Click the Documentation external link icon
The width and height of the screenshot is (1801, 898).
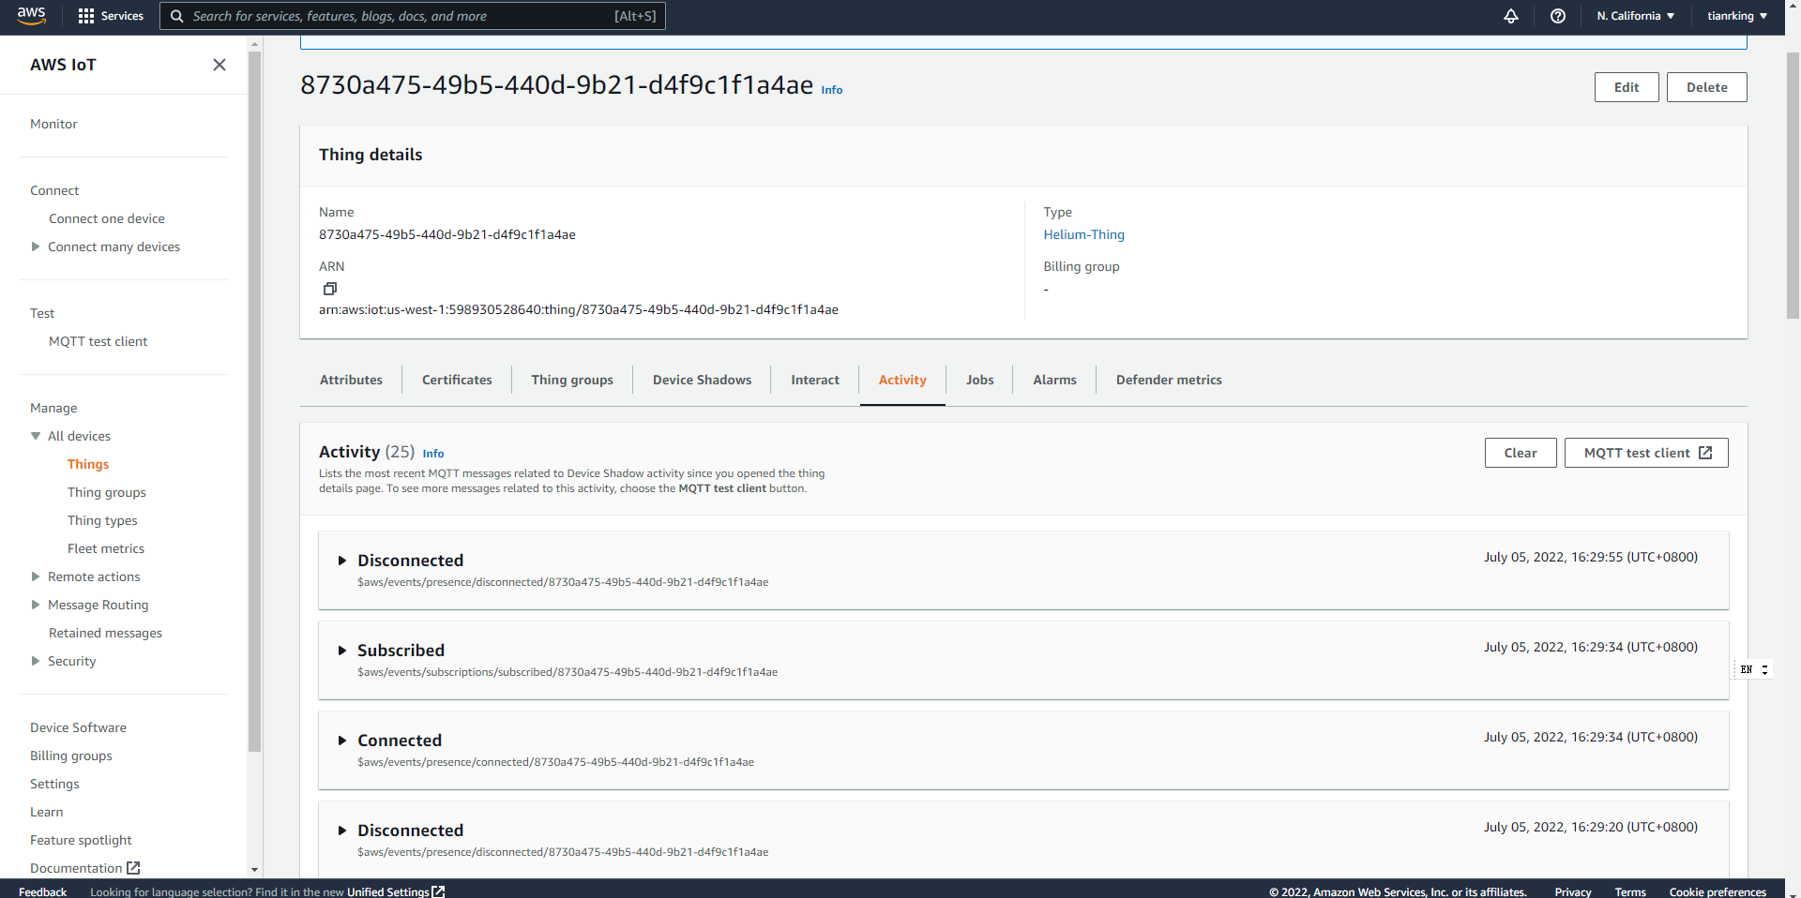(133, 868)
